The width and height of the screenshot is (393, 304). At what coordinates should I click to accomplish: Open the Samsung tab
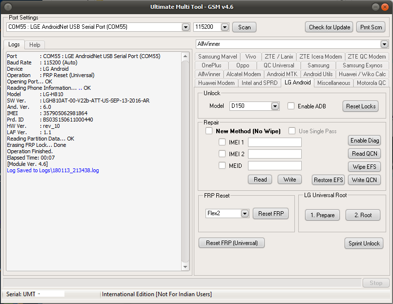pos(318,65)
